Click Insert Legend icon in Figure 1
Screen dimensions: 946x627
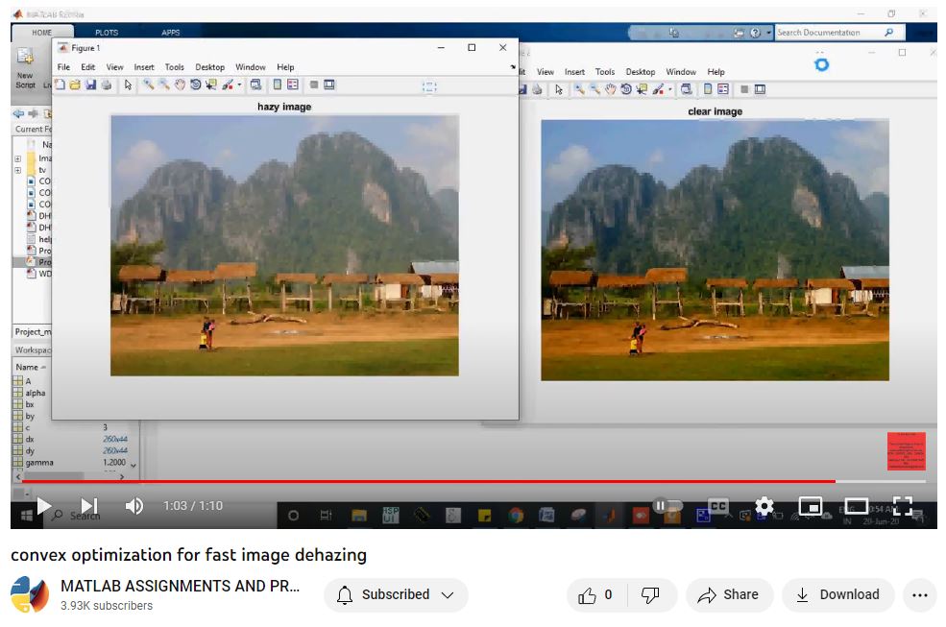tap(293, 85)
